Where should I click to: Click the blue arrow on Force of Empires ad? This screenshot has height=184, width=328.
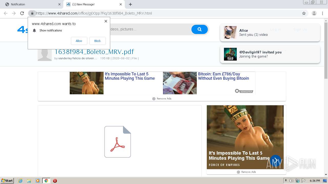click(x=276, y=160)
